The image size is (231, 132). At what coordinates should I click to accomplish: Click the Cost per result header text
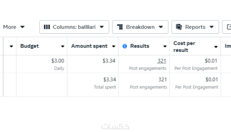(x=184, y=46)
